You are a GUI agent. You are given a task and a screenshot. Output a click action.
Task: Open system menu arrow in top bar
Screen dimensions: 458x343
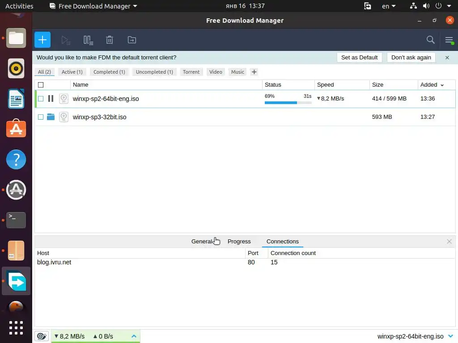pyautogui.click(x=449, y=6)
